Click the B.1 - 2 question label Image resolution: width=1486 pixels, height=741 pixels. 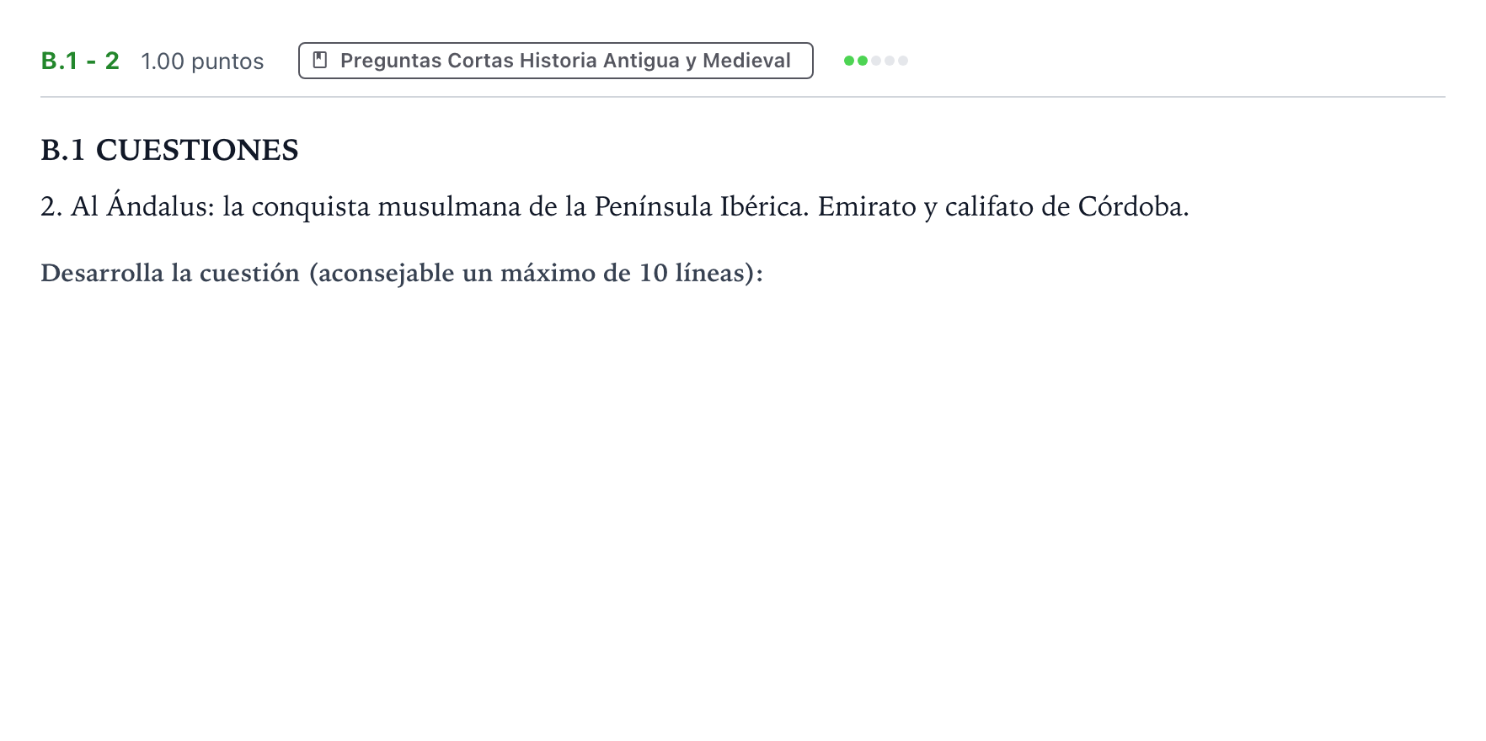click(80, 61)
